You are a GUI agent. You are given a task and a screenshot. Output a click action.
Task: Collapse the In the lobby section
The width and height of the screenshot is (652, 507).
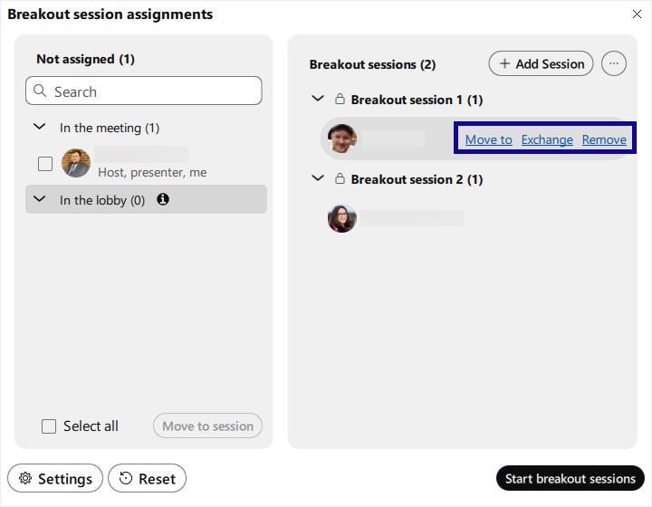pos(40,199)
